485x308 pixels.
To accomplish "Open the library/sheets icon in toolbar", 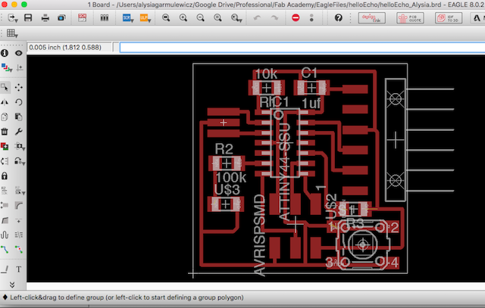I will tap(105, 18).
